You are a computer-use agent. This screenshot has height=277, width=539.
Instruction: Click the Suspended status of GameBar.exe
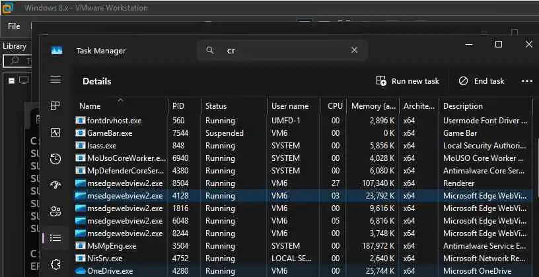(x=225, y=133)
